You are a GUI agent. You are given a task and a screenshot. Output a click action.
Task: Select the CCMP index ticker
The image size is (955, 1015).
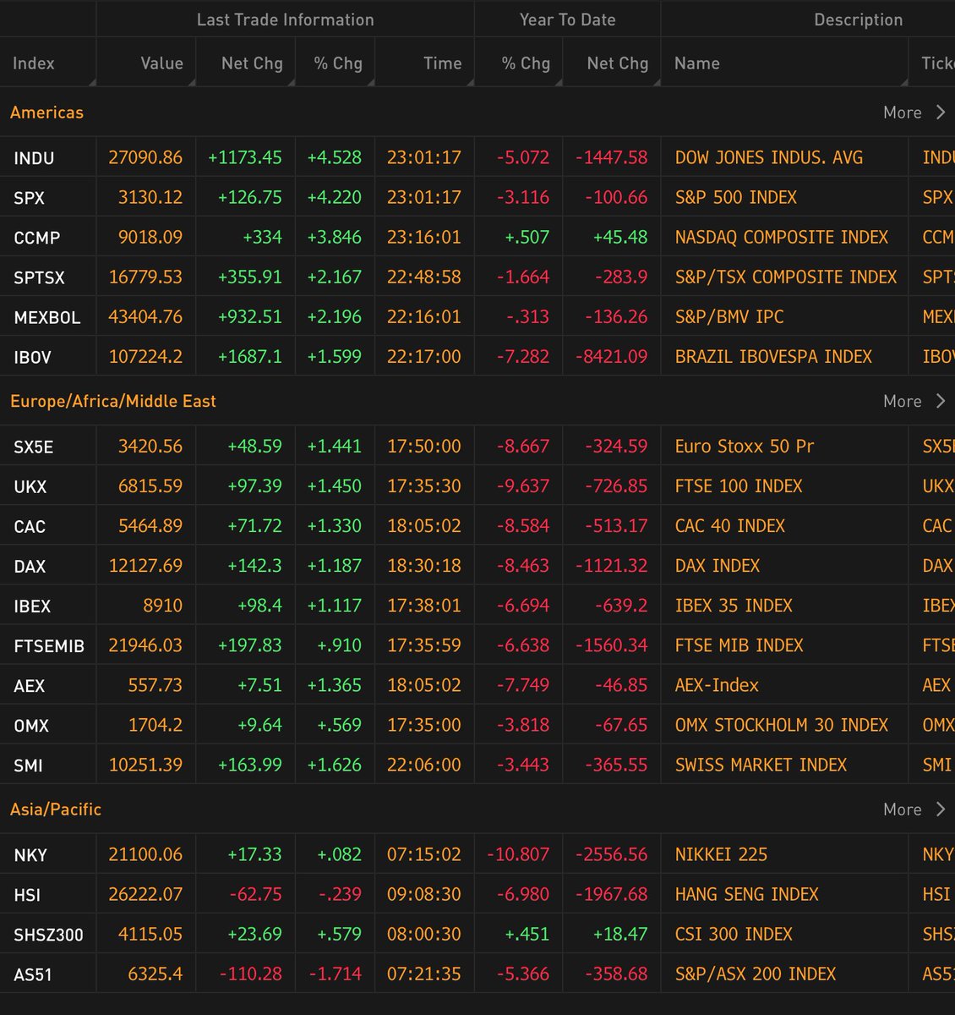point(37,238)
